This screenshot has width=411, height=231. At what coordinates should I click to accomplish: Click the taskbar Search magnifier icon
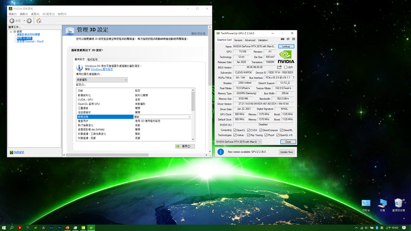(x=11, y=228)
